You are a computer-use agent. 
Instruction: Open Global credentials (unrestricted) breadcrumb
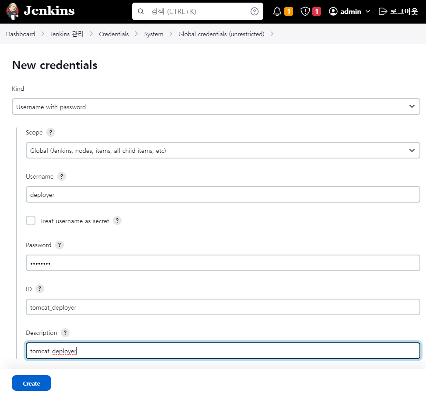pyautogui.click(x=221, y=34)
